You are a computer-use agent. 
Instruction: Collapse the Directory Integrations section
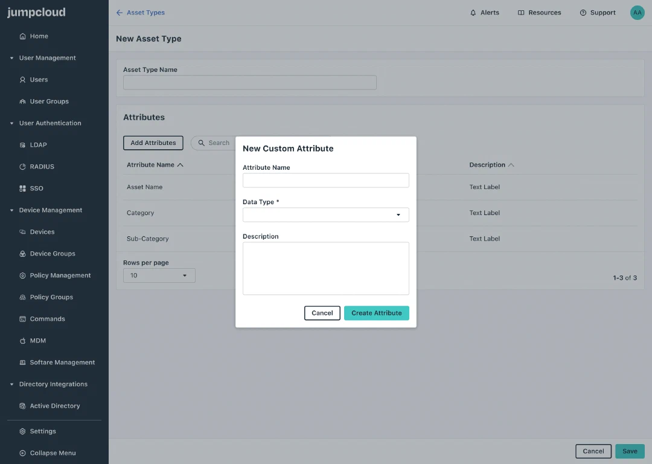pos(11,384)
